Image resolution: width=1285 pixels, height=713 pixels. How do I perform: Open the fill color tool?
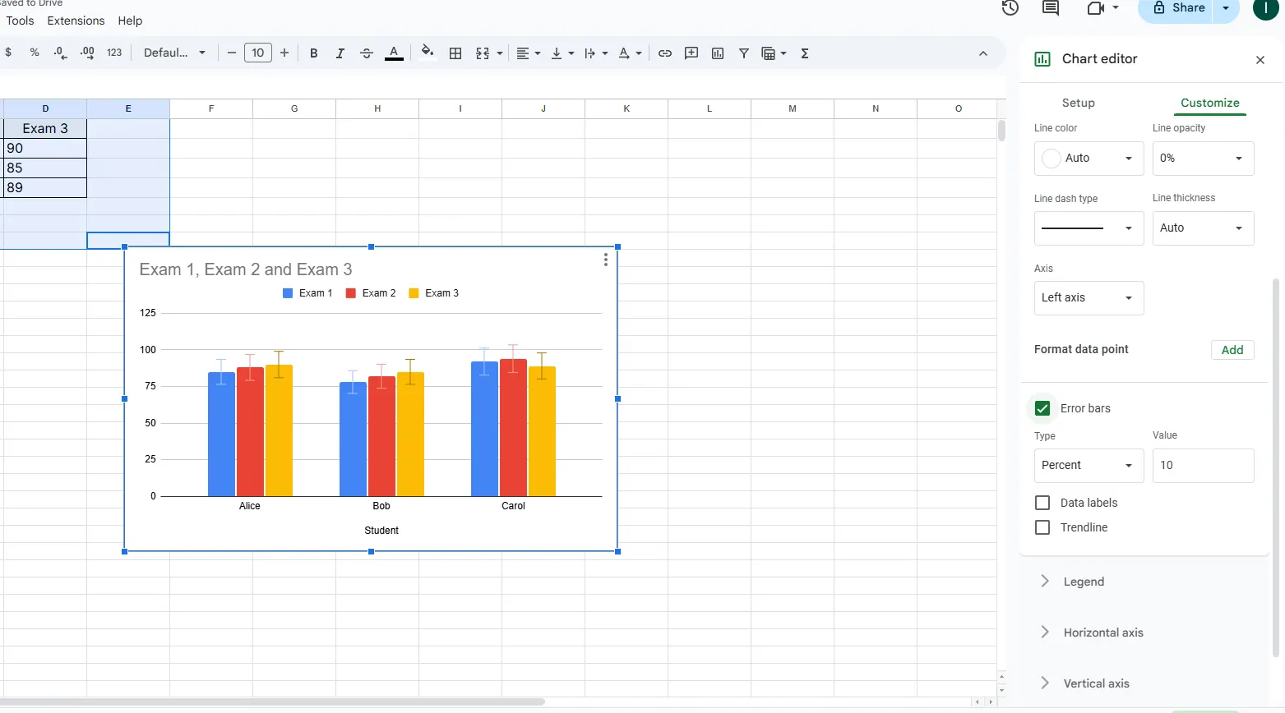[x=427, y=53]
